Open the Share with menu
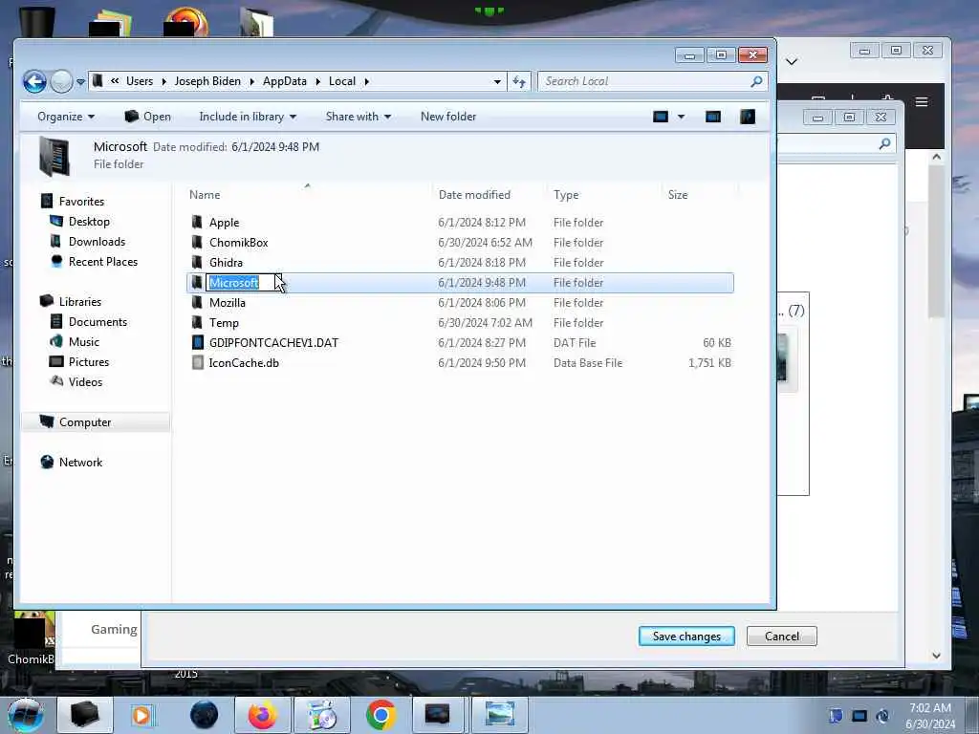 [x=358, y=117]
